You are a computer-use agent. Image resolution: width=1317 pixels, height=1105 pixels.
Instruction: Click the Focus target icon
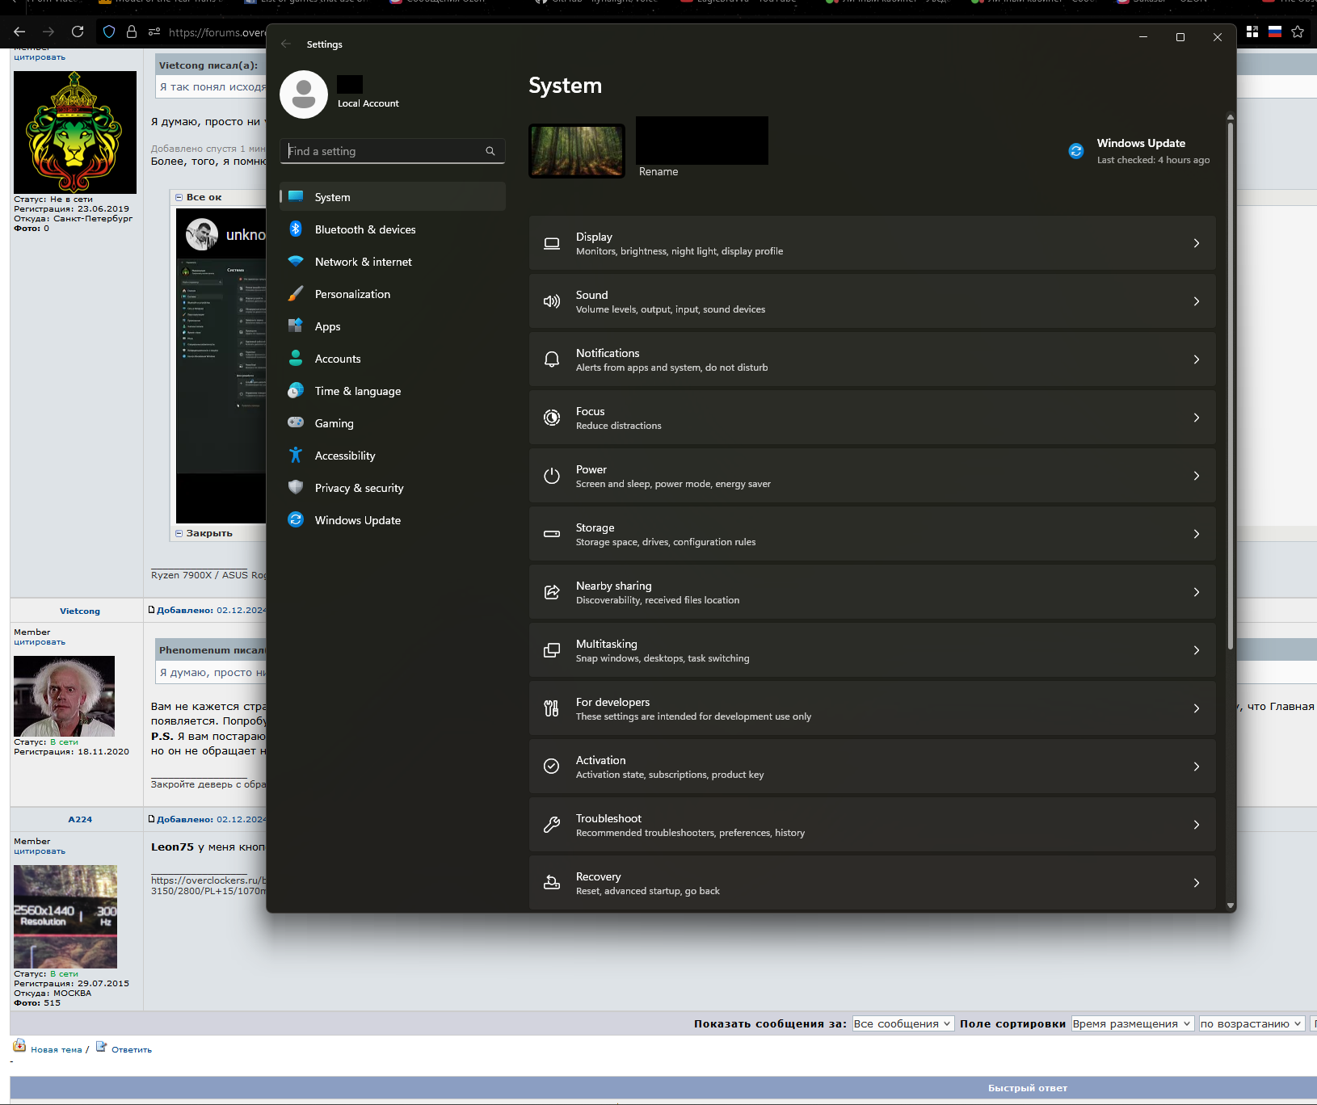pyautogui.click(x=552, y=418)
